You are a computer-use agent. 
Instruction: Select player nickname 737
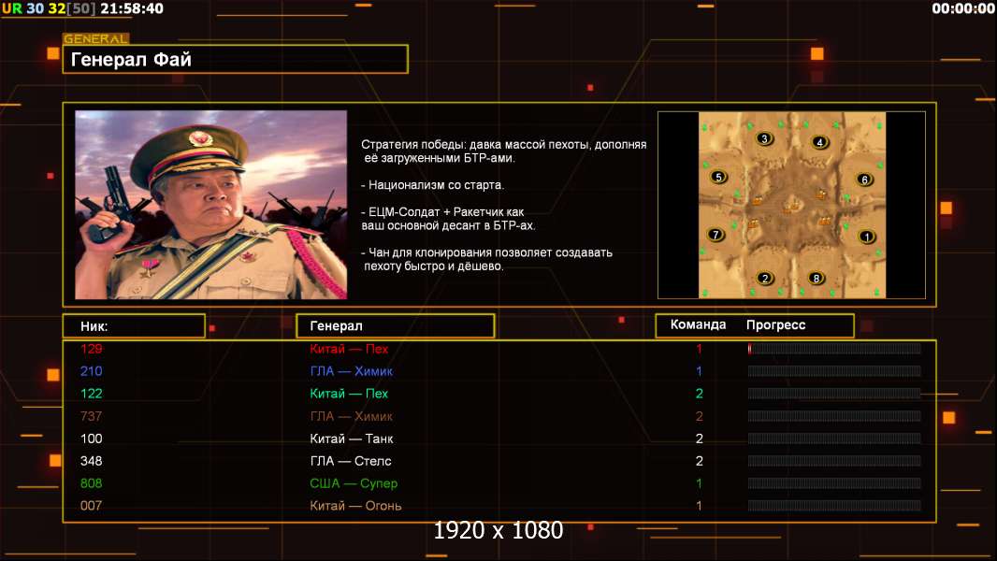click(91, 416)
